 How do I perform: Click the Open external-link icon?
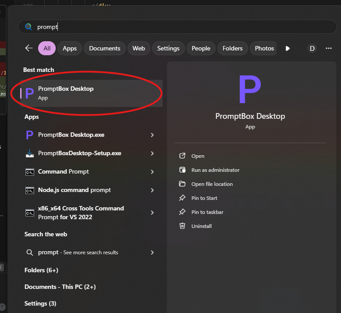[182, 156]
